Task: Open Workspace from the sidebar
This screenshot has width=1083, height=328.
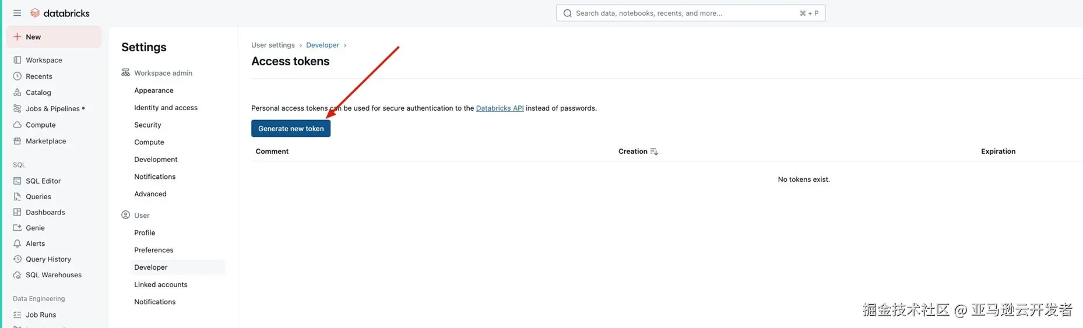Action: tap(44, 60)
